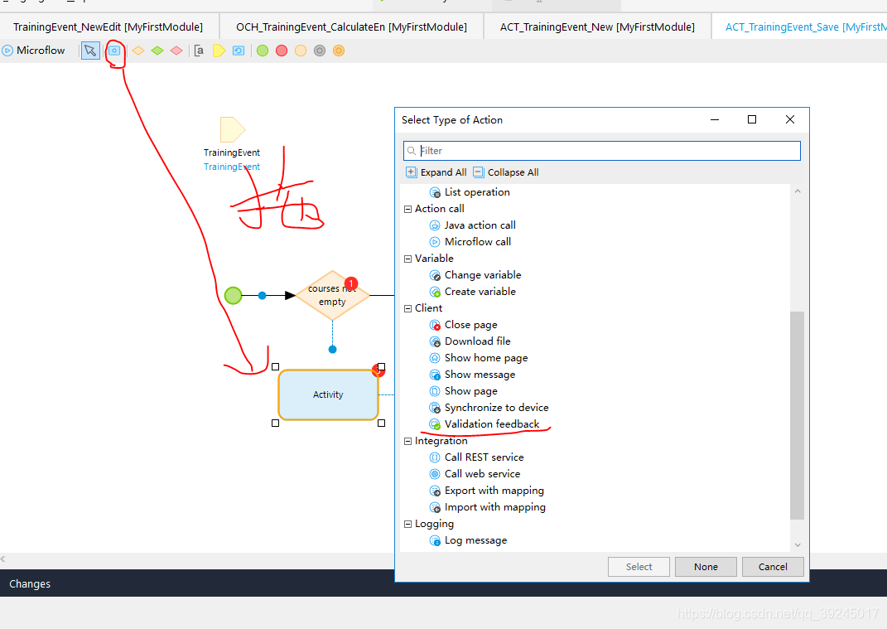Select the yellow parameter tool icon
Viewport: 887px width, 629px height.
pos(219,51)
